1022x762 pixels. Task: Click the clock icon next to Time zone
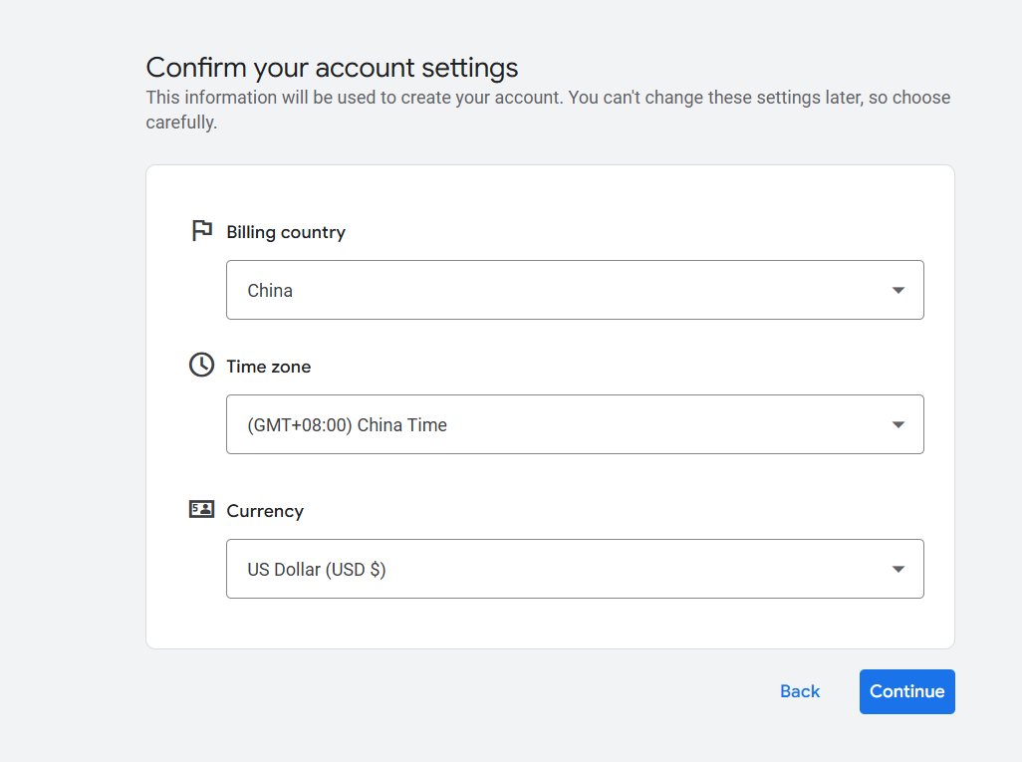click(x=201, y=365)
